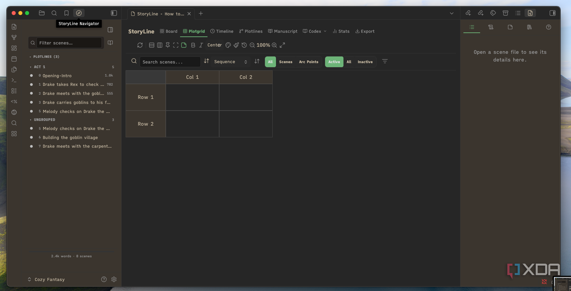571x291 pixels.
Task: Switch to the Manuscript view
Action: click(283, 31)
